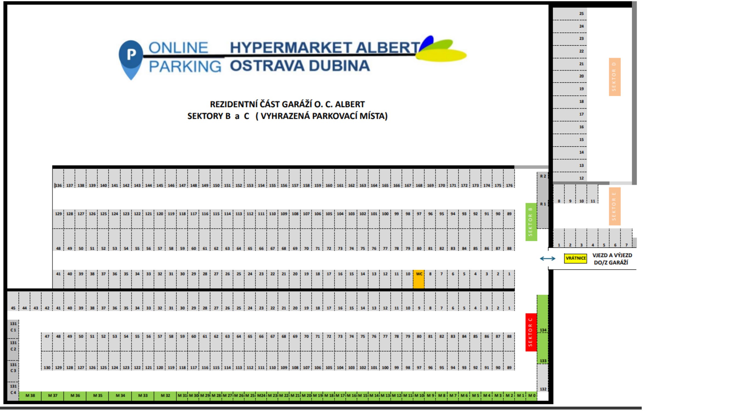Click the orange WC spot

(x=419, y=279)
